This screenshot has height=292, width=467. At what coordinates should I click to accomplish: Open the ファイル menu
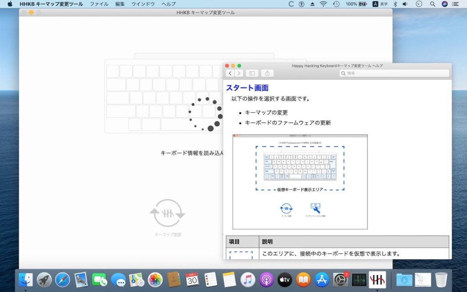coord(99,4)
